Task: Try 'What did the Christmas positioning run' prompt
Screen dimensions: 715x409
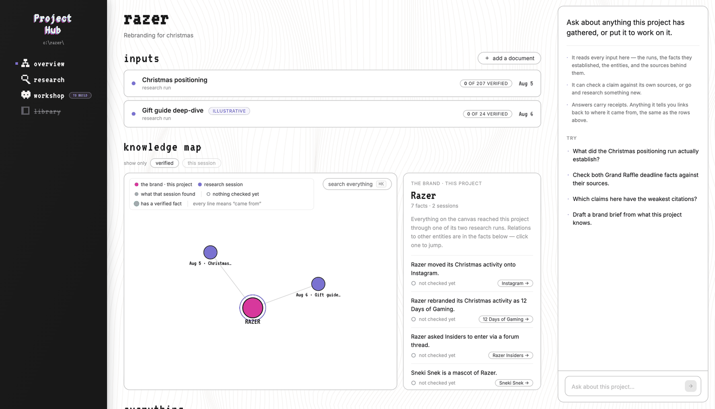Action: pyautogui.click(x=635, y=155)
